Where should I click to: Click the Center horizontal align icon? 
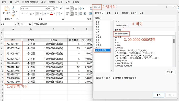[72, 14]
